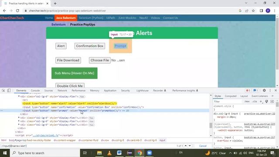Select the inspect element picker icon
Viewport: 279px width, 157px height.
coord(3,90)
